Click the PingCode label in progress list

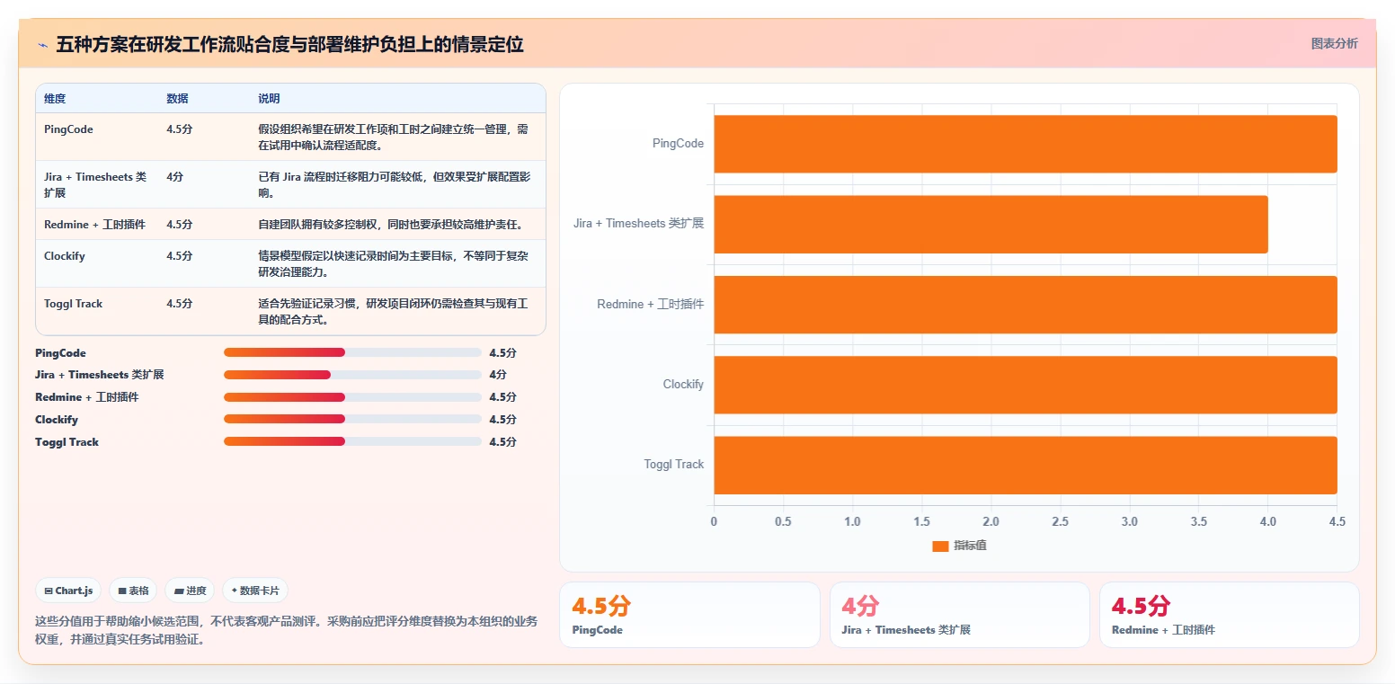[60, 353]
